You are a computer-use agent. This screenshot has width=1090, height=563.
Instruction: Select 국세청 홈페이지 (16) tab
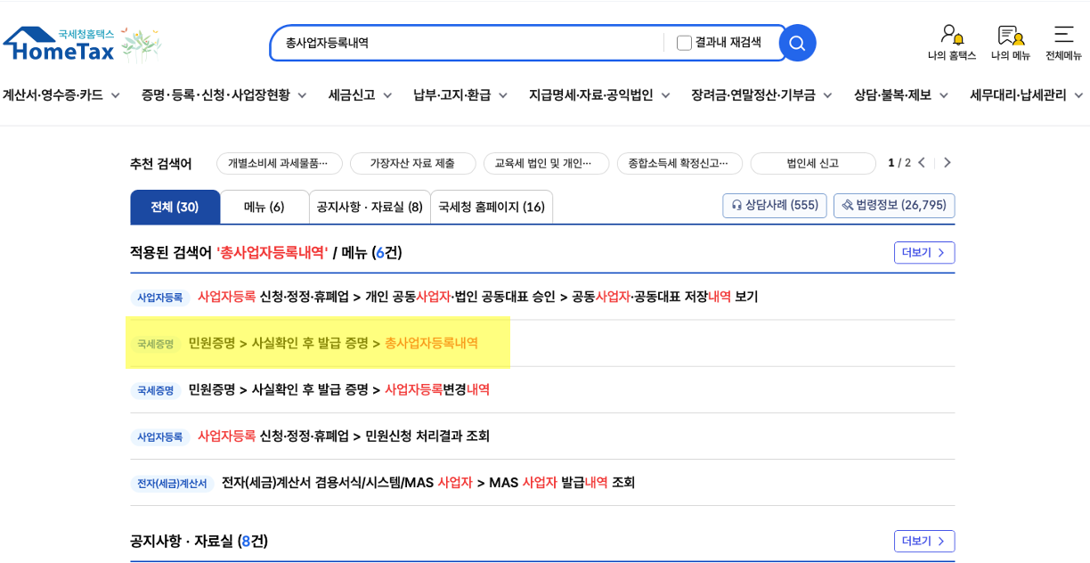point(492,207)
